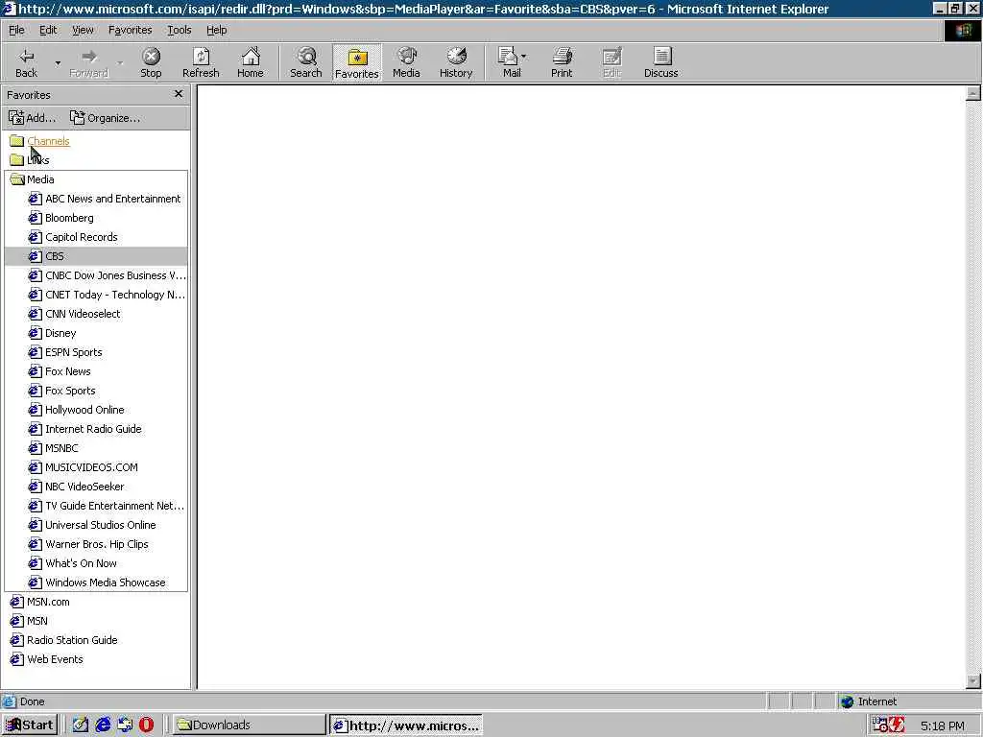Image resolution: width=983 pixels, height=737 pixels.
Task: Click Add... in the Favorites pane
Action: coord(32,118)
